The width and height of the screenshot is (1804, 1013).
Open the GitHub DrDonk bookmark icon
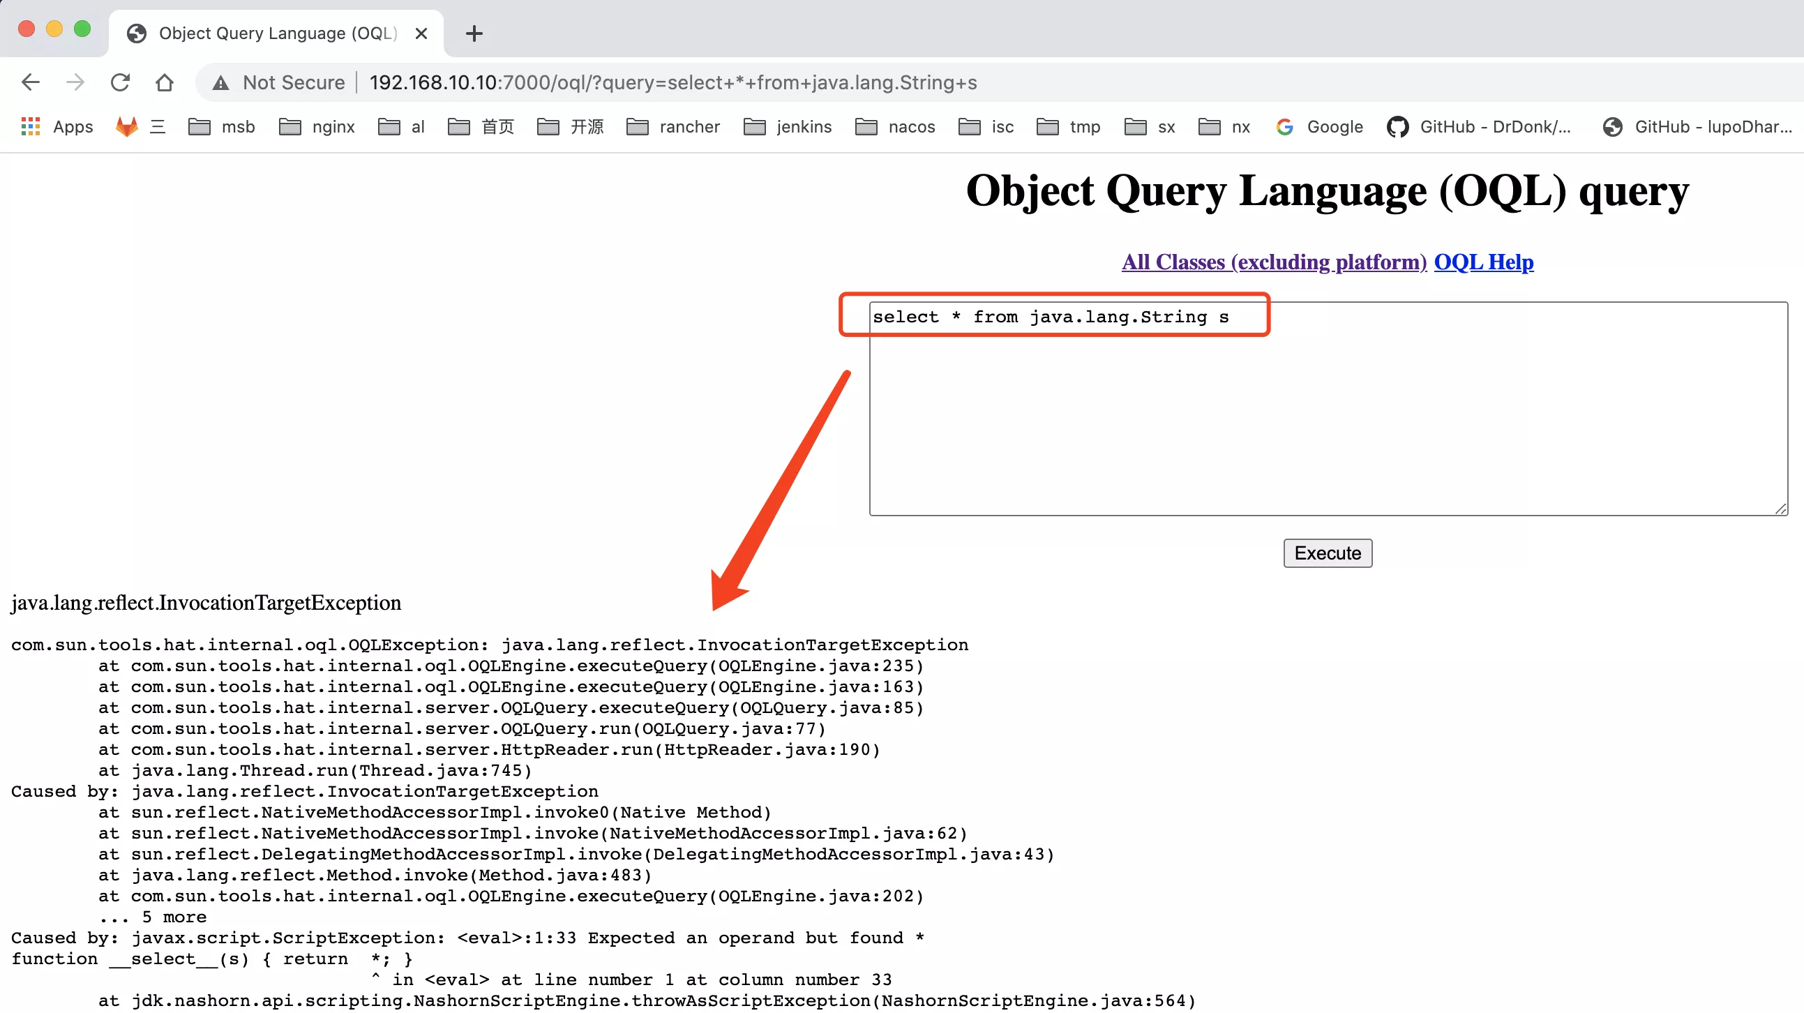(1399, 126)
